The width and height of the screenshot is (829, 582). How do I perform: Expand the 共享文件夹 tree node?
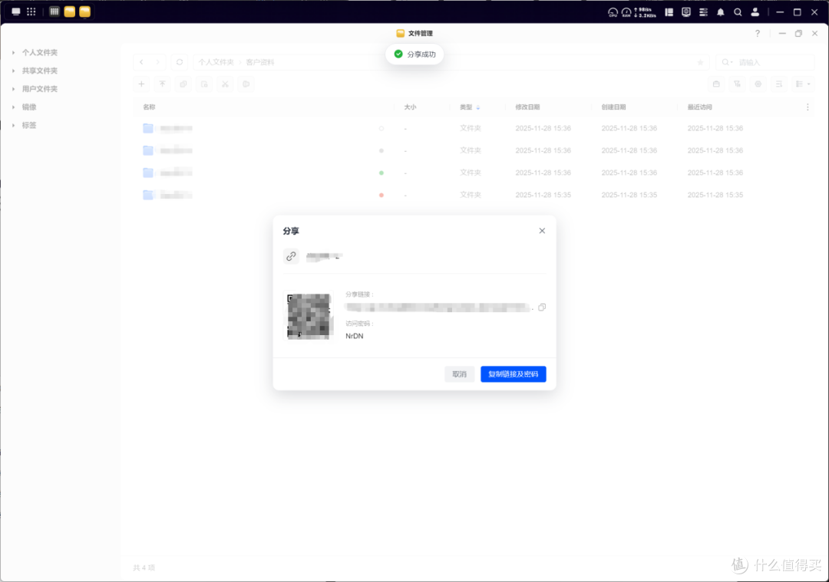[13, 71]
